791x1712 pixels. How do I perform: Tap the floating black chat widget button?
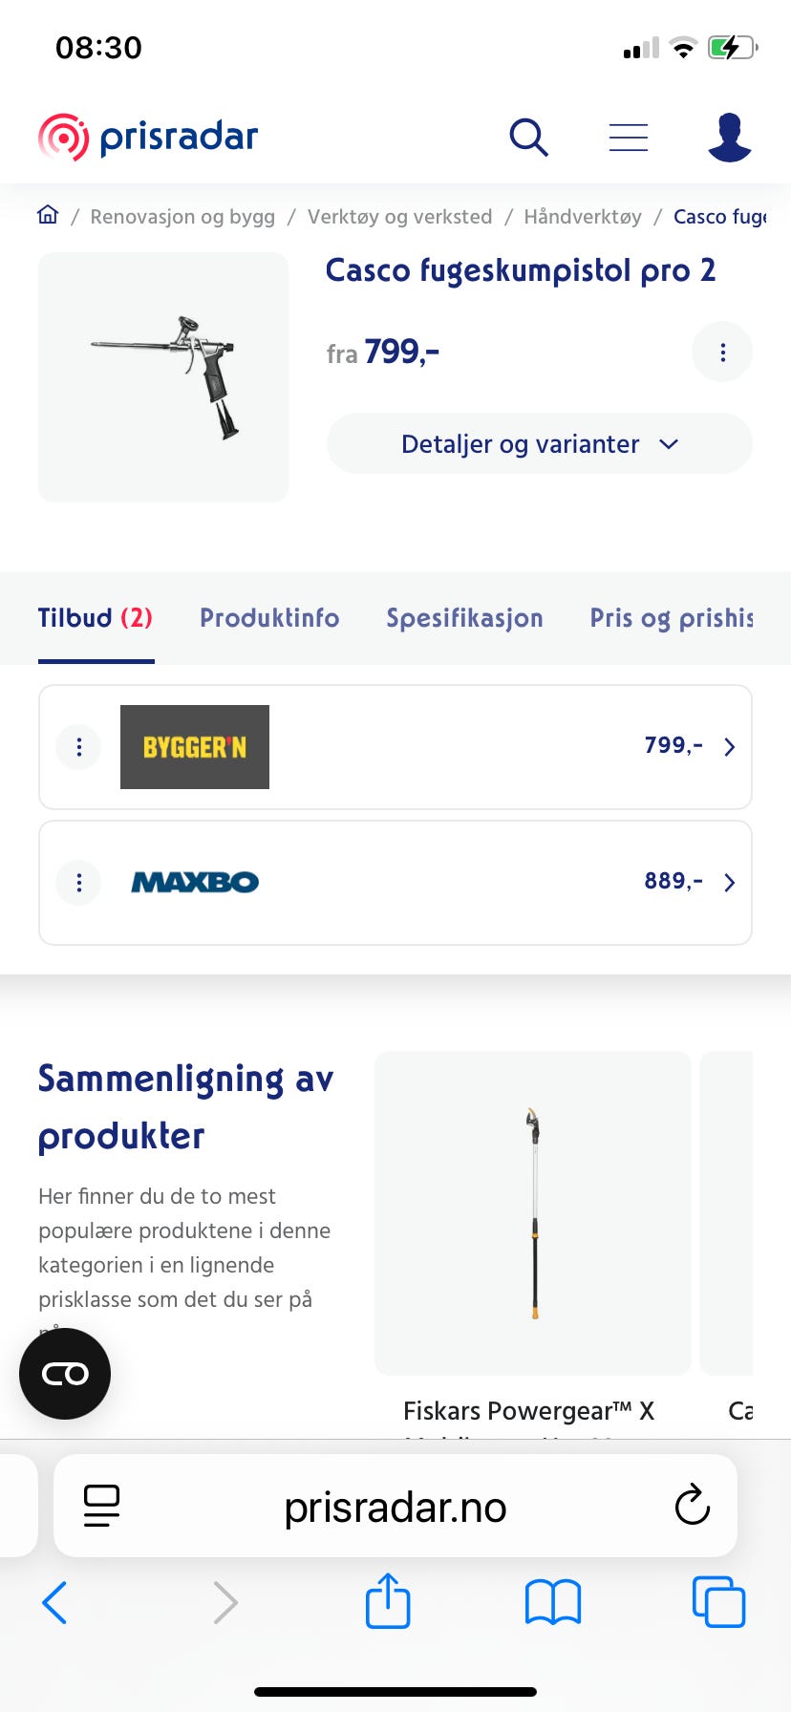point(65,1374)
